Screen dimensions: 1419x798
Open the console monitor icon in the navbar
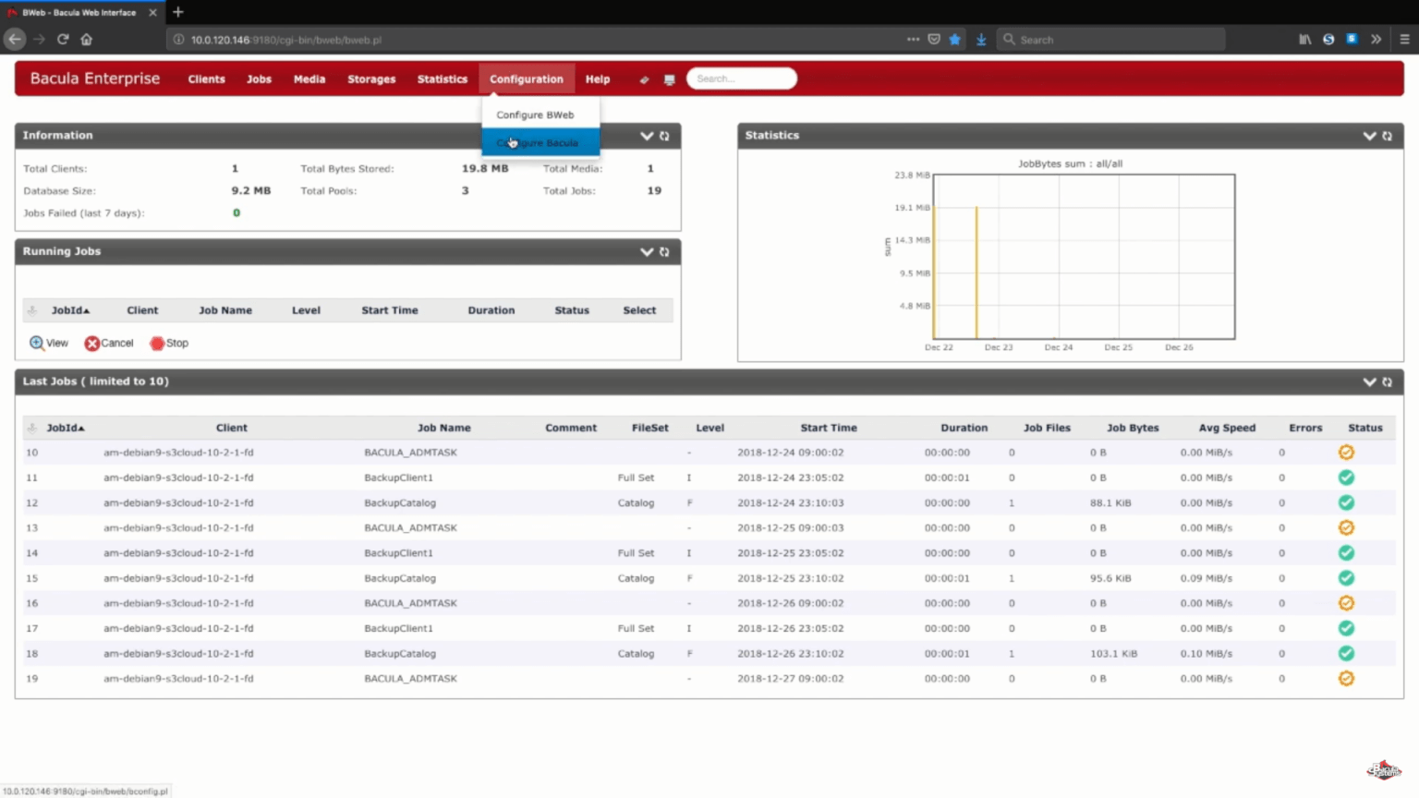[669, 79]
